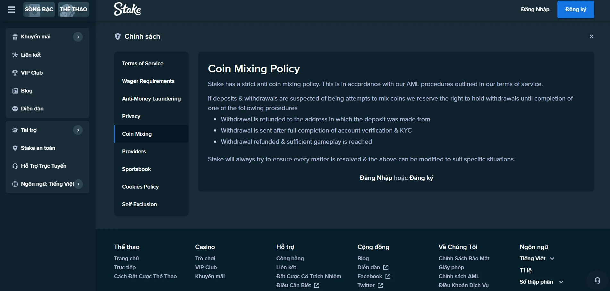Open footer Công bằng link
Image resolution: width=610 pixels, height=291 pixels.
coord(290,258)
